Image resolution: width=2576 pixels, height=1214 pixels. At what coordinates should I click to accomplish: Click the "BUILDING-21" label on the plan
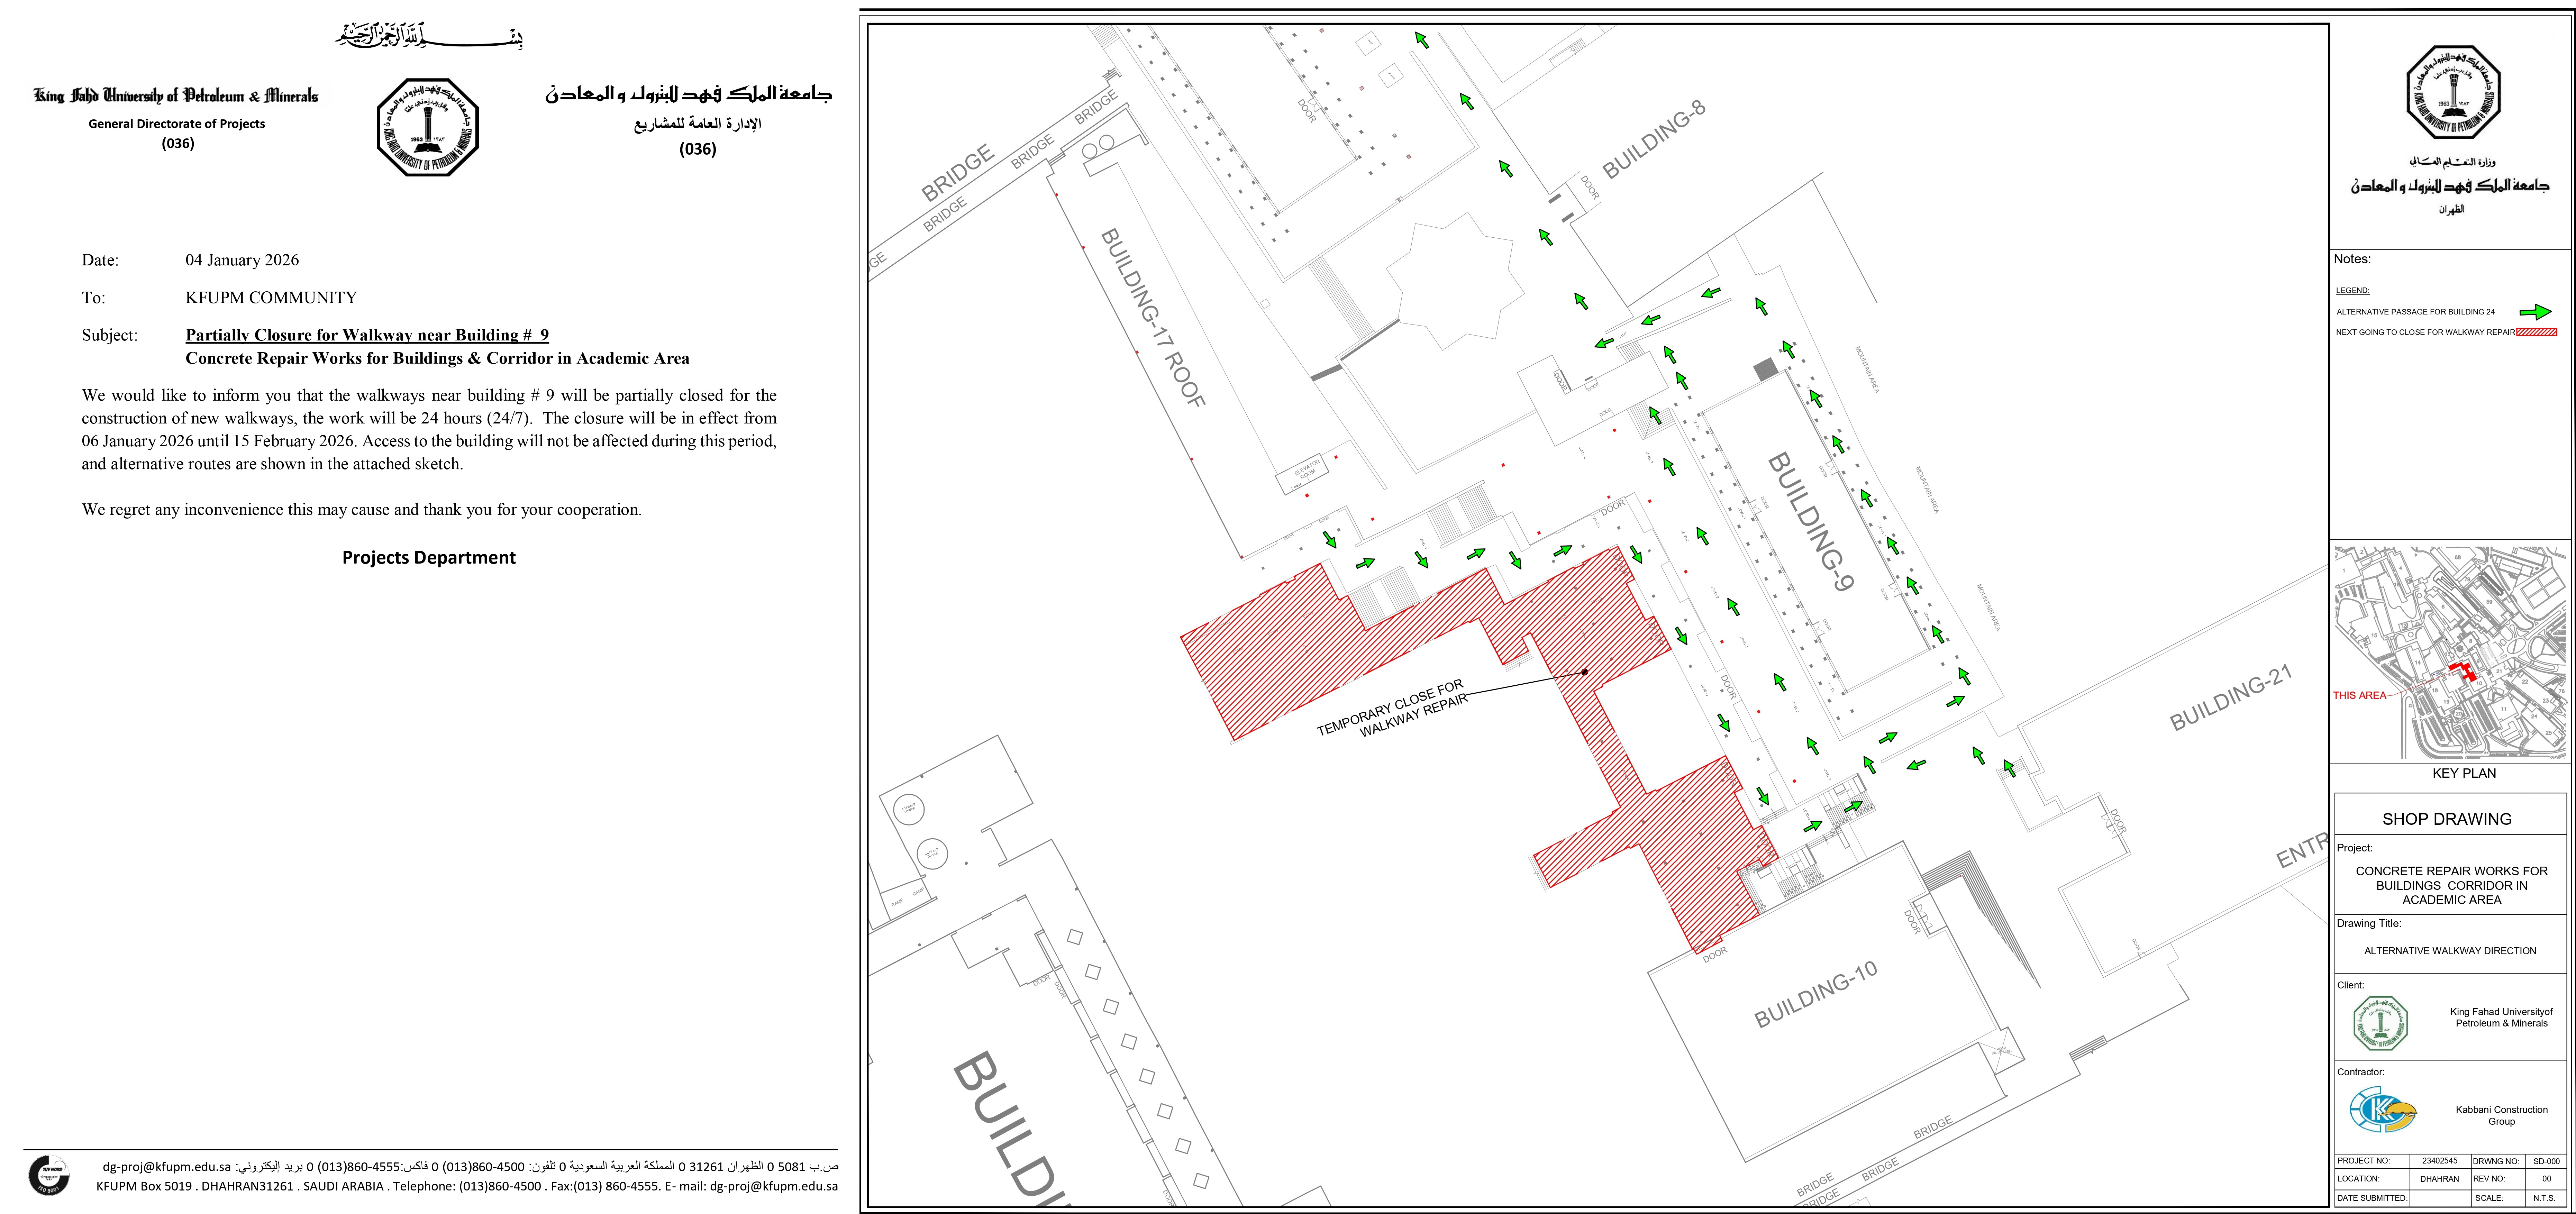[x=2231, y=698]
